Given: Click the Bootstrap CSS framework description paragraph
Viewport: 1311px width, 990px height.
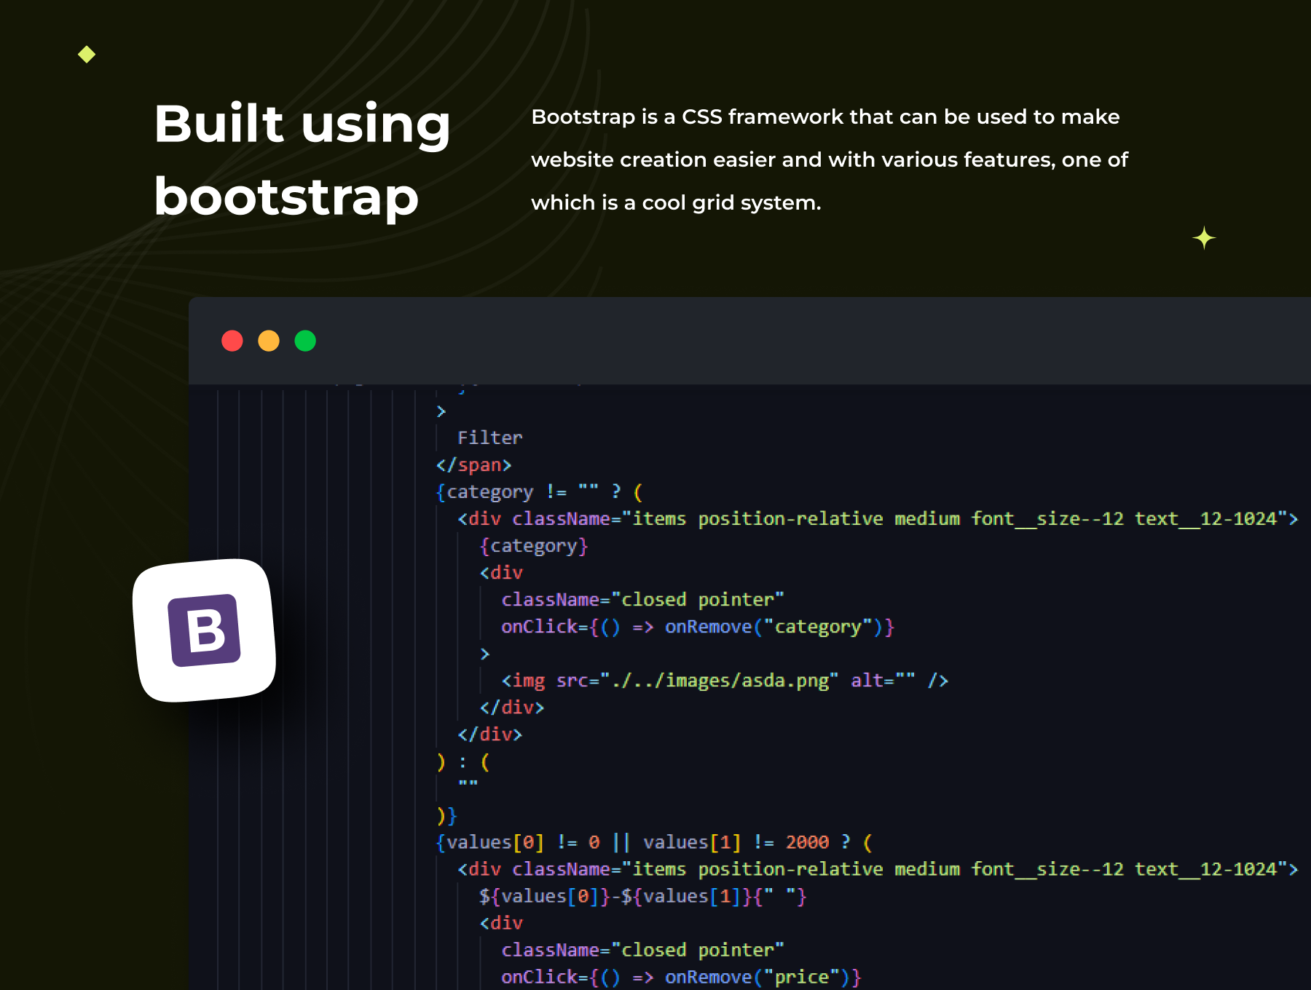Looking at the screenshot, I should click(829, 159).
